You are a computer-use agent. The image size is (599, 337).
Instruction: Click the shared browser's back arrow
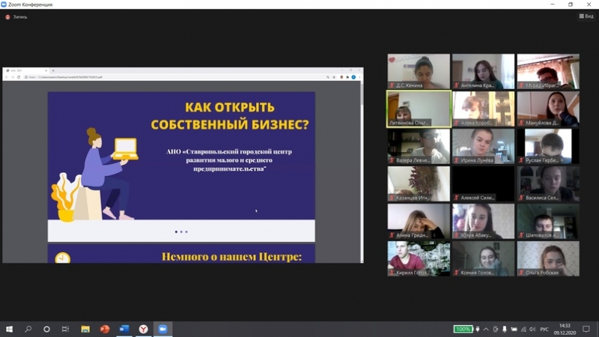(7, 77)
